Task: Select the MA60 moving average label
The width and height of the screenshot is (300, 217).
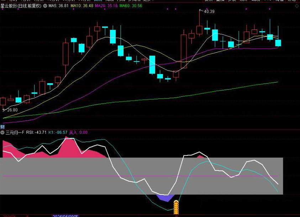Action: point(131,6)
